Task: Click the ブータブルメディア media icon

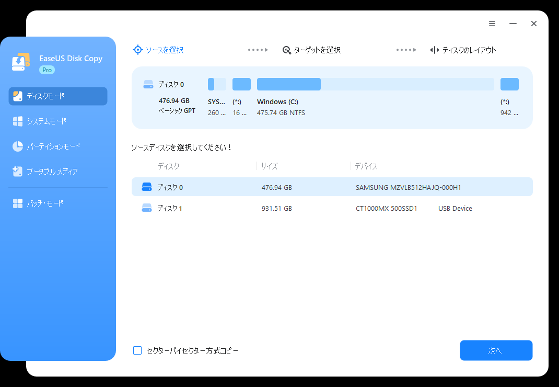Action: (17, 172)
